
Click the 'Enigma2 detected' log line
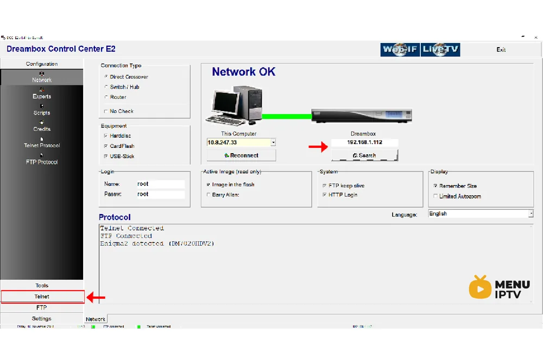click(157, 243)
